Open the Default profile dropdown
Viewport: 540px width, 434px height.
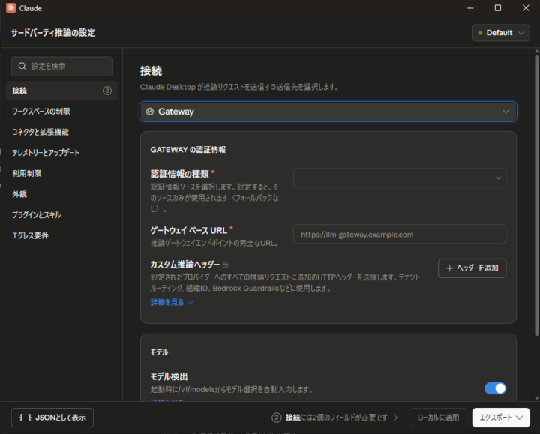point(501,33)
